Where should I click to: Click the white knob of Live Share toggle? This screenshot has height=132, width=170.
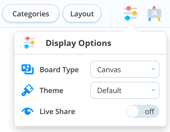(133, 111)
